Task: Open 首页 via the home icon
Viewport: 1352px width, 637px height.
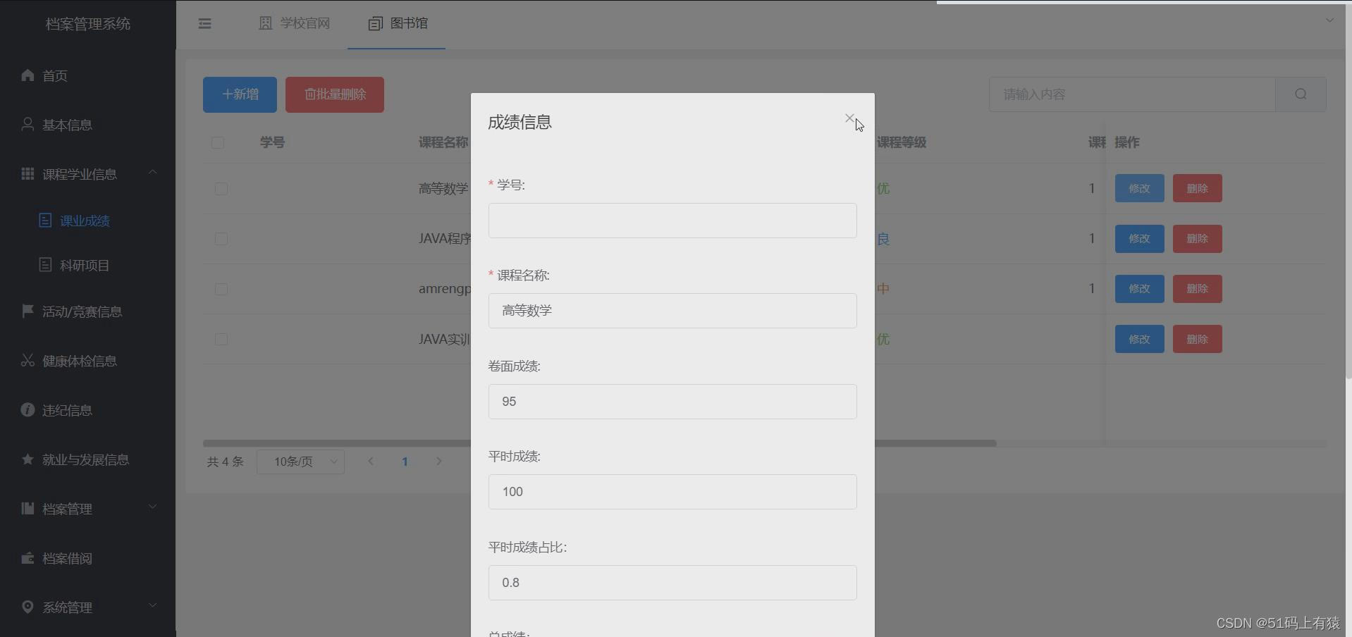Action: pyautogui.click(x=27, y=75)
